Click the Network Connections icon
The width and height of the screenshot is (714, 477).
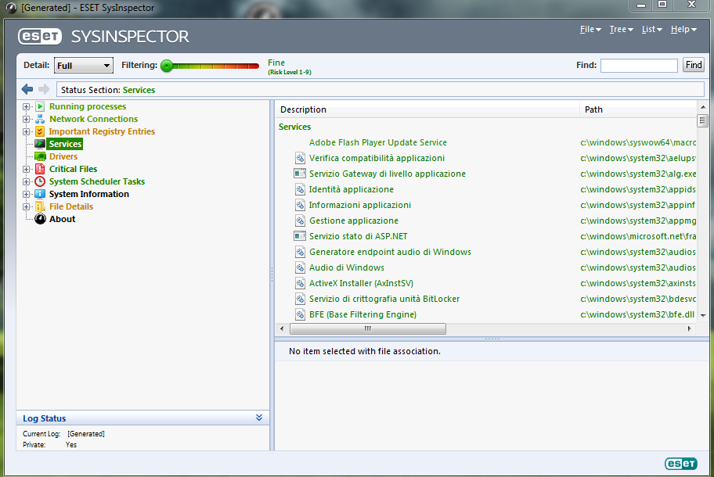pyautogui.click(x=40, y=119)
